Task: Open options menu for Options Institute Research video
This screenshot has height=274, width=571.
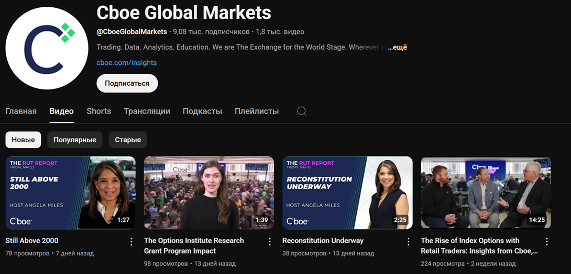Action: [x=270, y=242]
